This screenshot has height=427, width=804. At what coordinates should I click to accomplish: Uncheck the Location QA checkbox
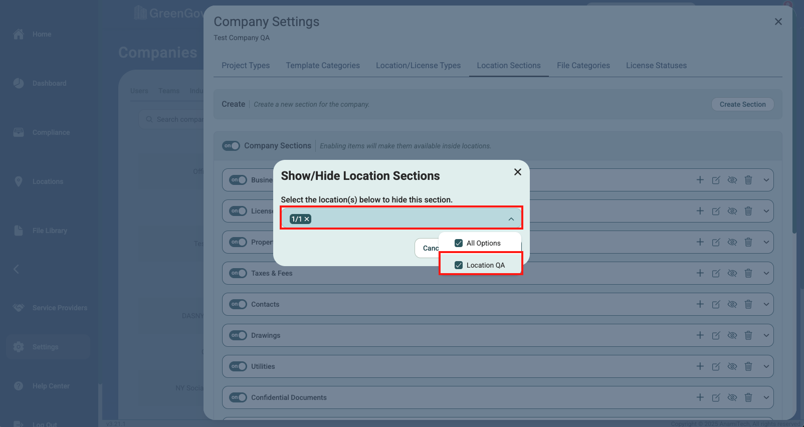pyautogui.click(x=459, y=265)
